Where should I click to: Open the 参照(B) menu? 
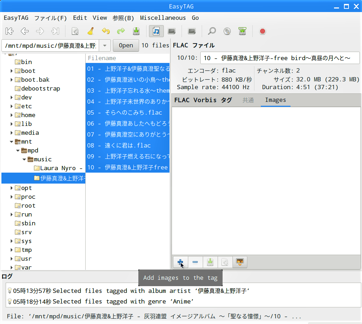pyautogui.click(x=123, y=18)
